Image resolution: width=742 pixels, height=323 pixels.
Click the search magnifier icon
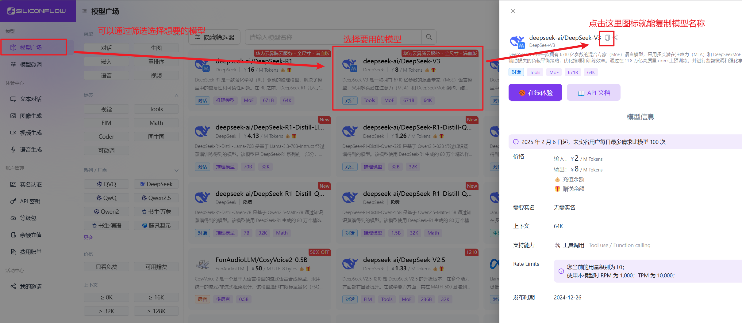(x=429, y=37)
